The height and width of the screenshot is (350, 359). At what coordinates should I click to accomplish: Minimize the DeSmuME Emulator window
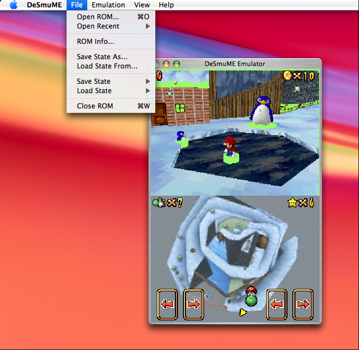pos(166,64)
